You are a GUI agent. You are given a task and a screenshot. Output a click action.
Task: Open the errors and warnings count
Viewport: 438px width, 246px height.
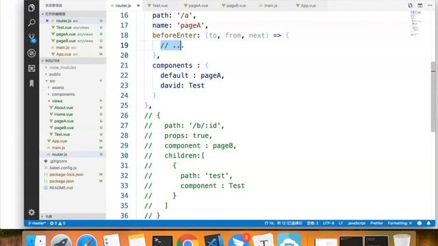57,223
